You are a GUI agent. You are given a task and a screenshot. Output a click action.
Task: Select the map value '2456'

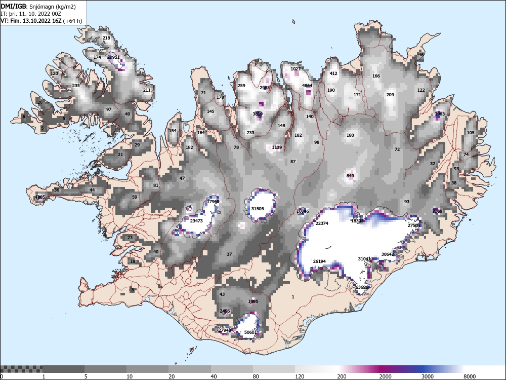click(x=225, y=311)
